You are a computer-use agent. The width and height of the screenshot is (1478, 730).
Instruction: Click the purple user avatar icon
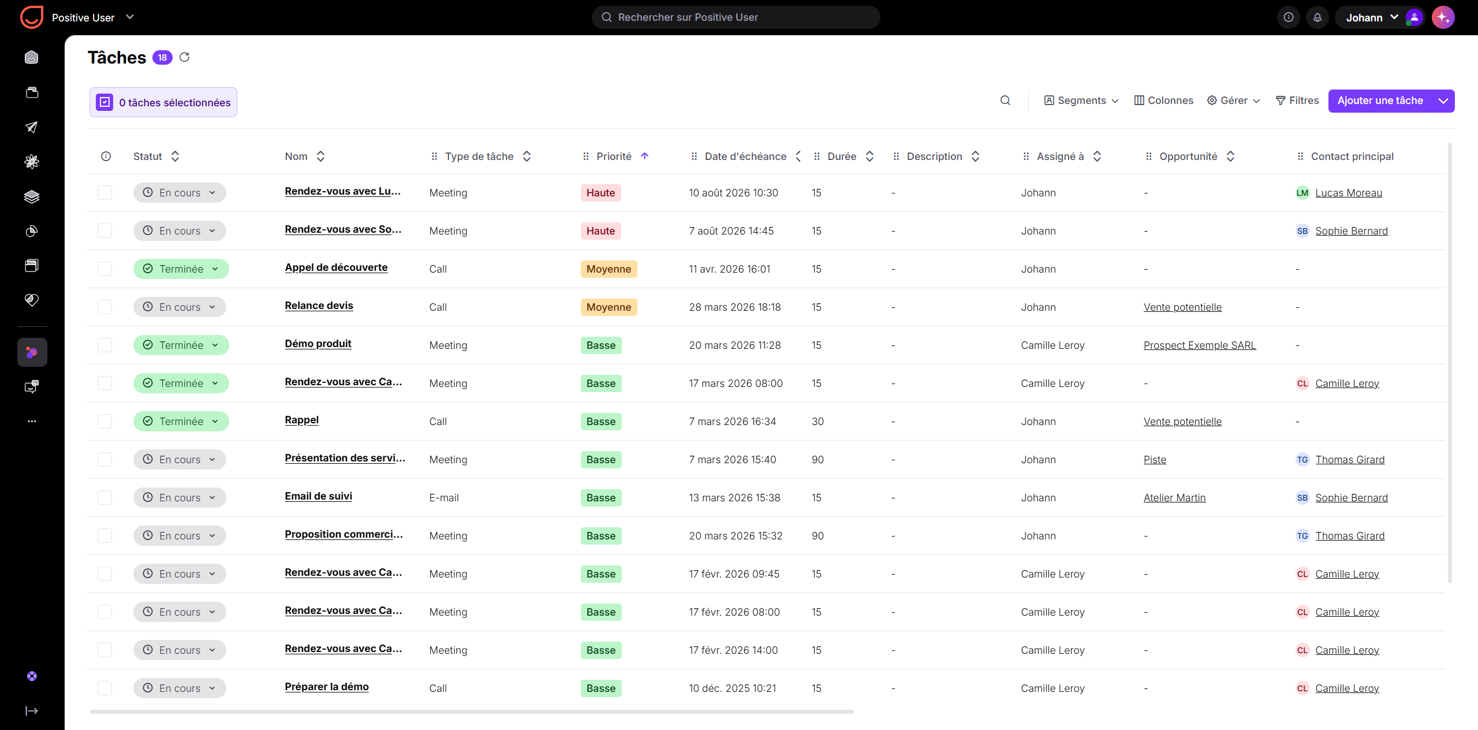point(1414,17)
